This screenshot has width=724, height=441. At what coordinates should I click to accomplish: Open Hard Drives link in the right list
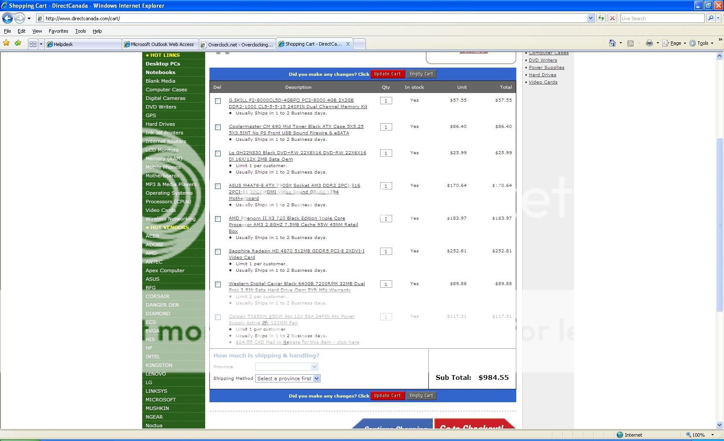coord(542,75)
